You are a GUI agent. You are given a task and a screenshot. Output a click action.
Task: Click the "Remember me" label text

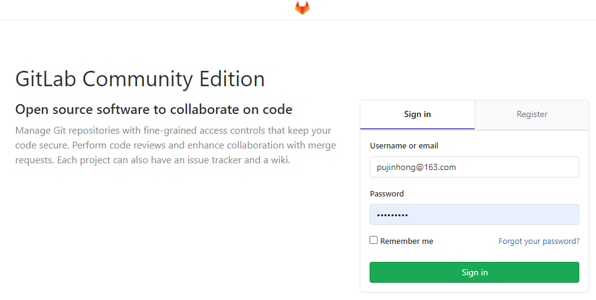pos(407,241)
